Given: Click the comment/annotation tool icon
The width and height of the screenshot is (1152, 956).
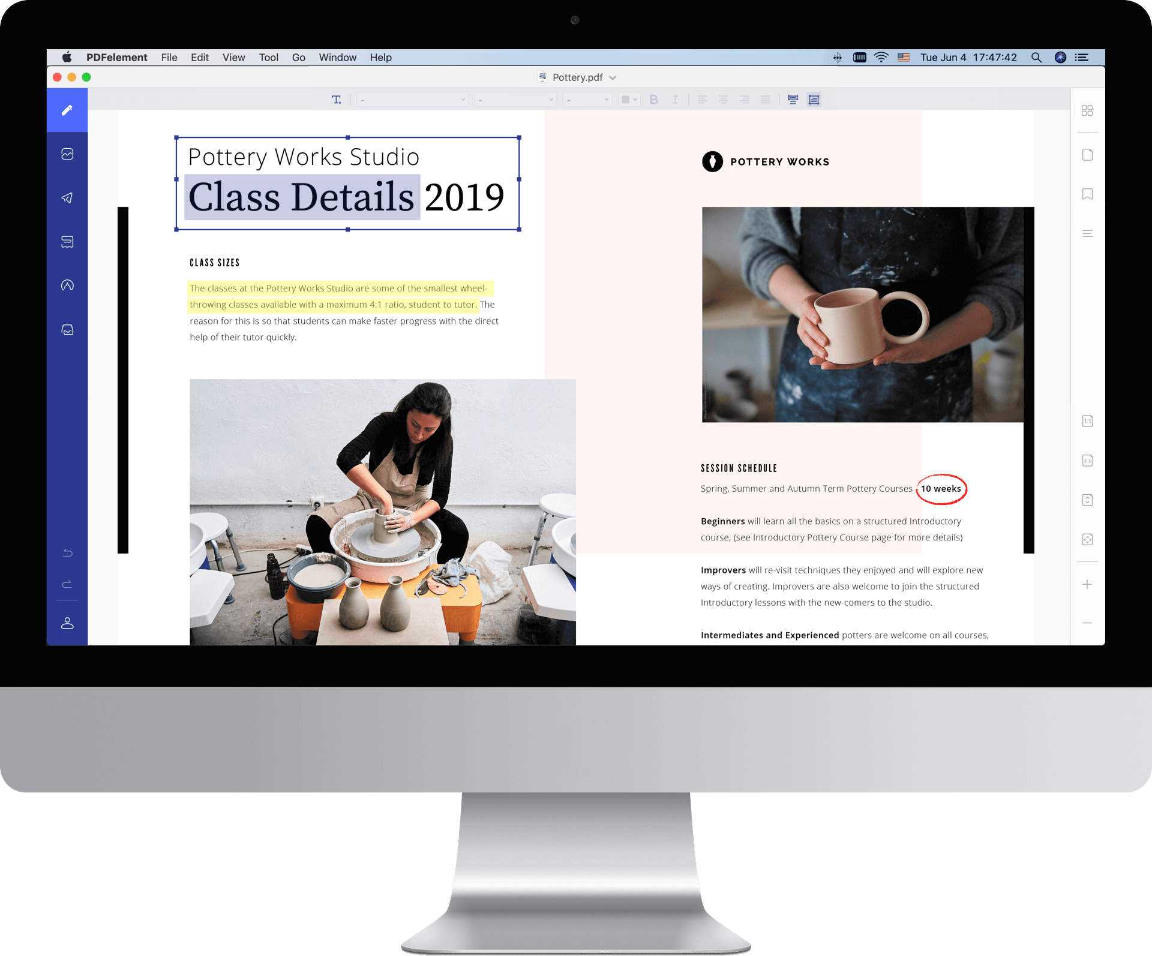Looking at the screenshot, I should click(x=66, y=241).
